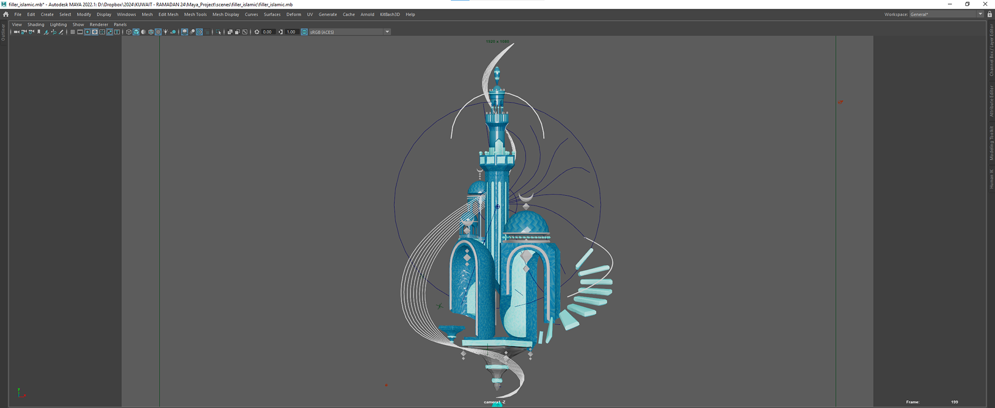The image size is (995, 408).
Task: Toggle the Motion Blur icon
Action: pyautogui.click(x=192, y=32)
